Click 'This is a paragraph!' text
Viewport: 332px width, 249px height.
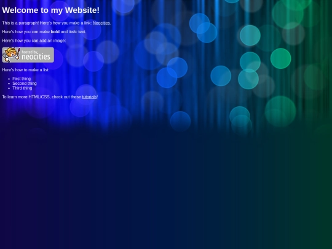tap(20, 23)
